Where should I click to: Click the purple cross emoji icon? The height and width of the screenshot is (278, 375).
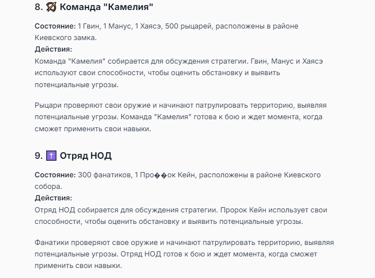[x=51, y=156]
